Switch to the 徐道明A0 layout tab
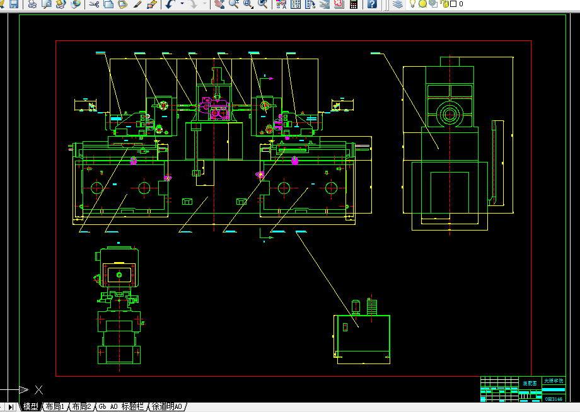This screenshot has width=580, height=412. coord(167,406)
